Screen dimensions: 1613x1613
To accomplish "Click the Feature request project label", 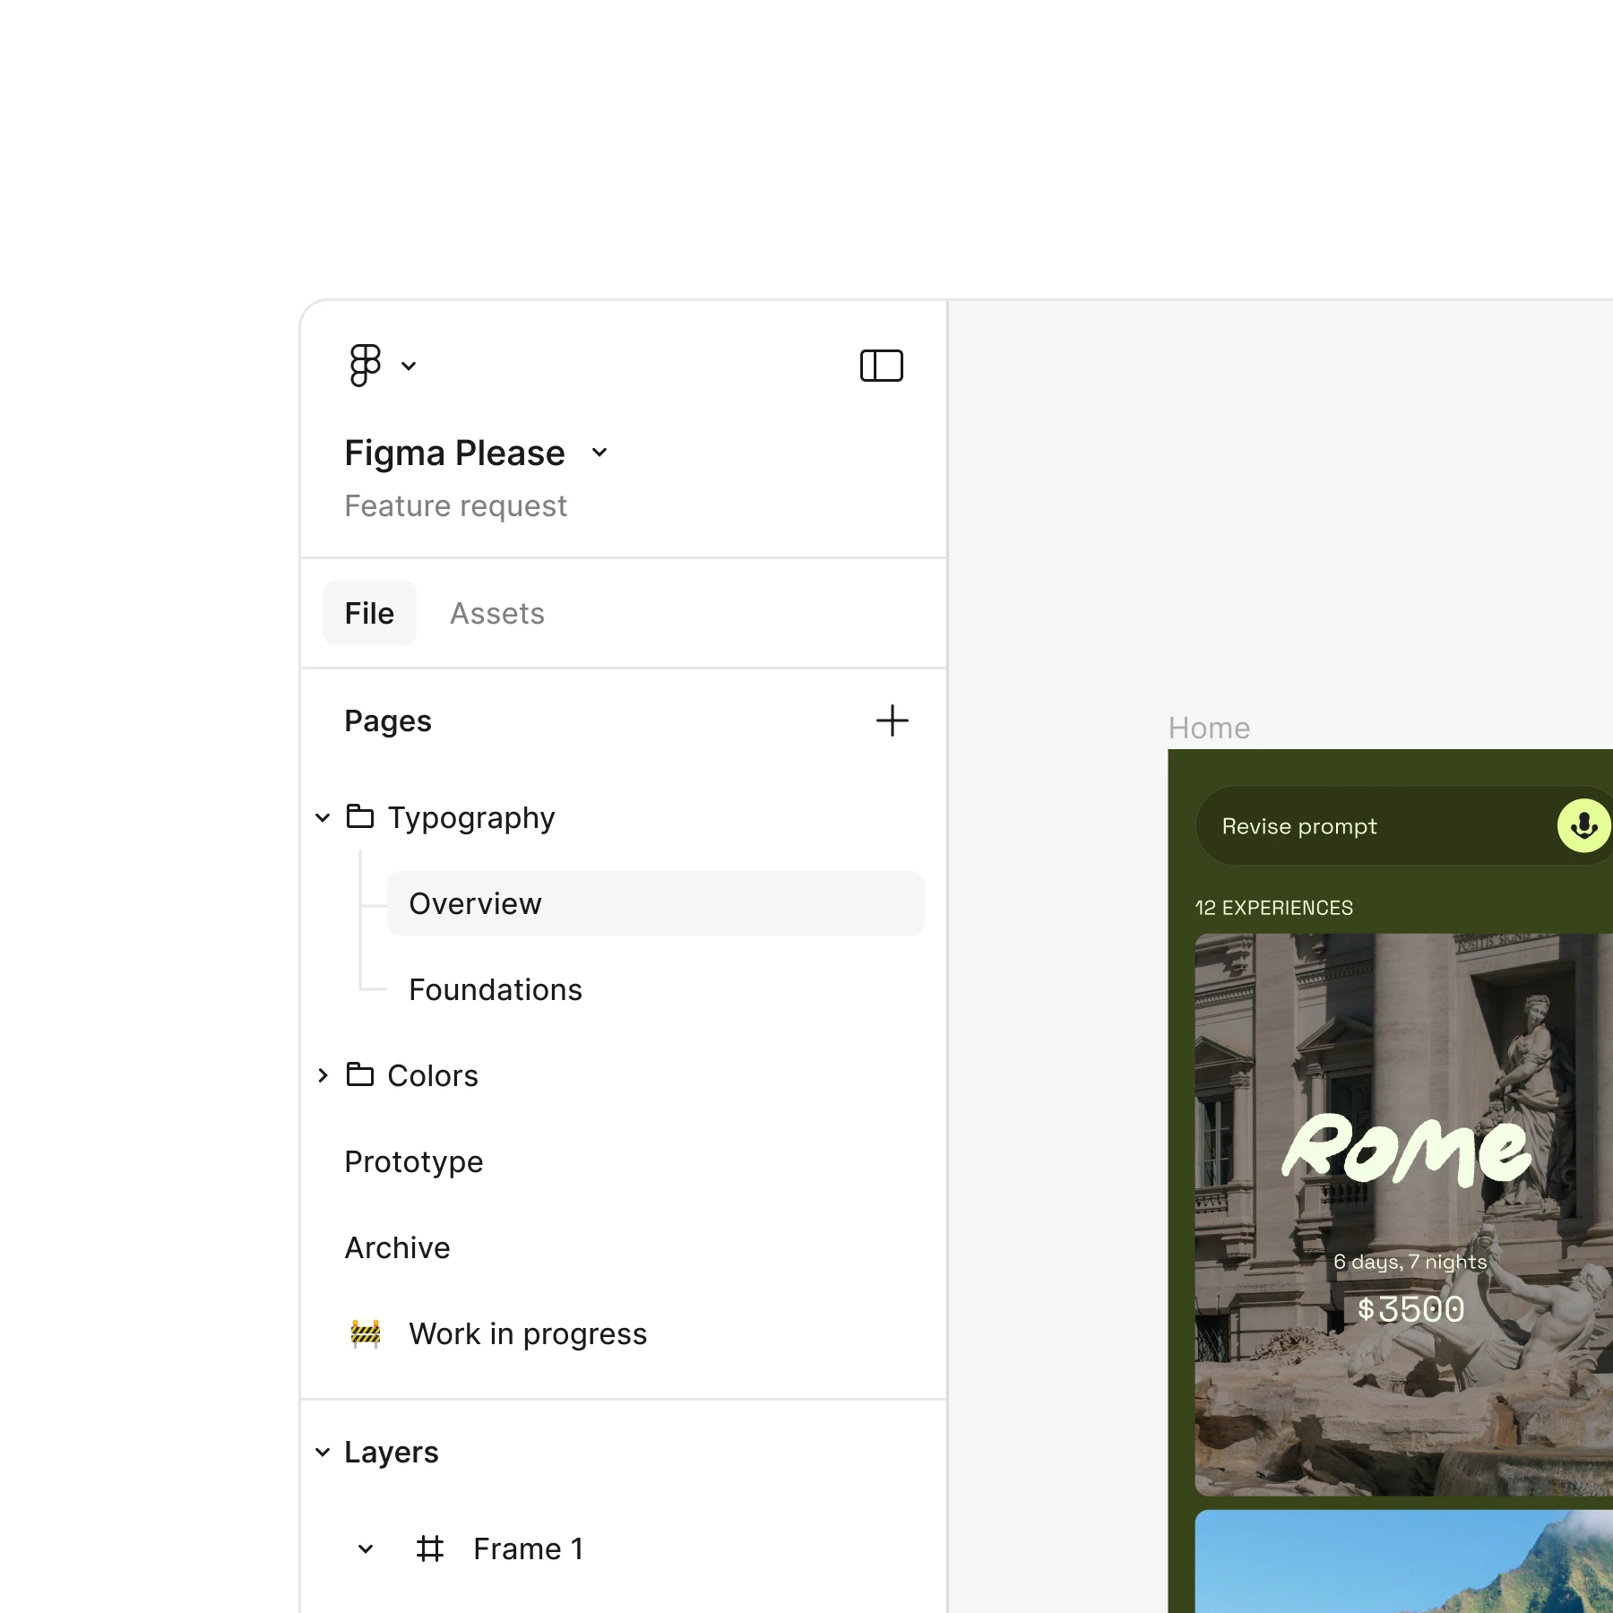I will (455, 506).
